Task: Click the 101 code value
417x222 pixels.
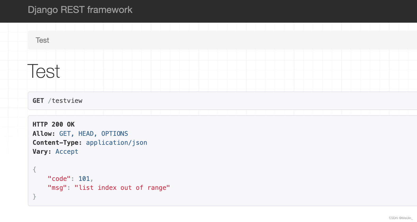Action: [x=84, y=179]
